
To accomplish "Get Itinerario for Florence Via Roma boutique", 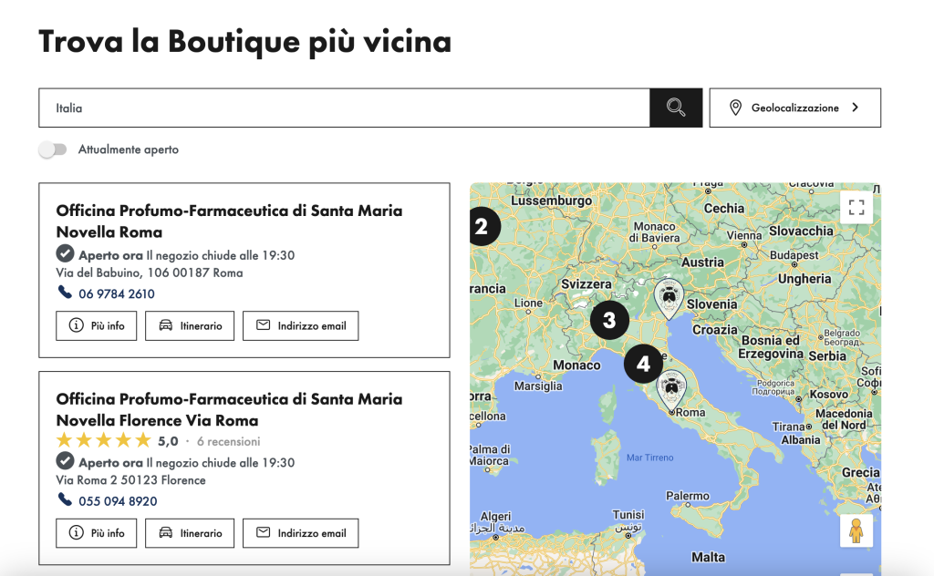I will coord(190,532).
